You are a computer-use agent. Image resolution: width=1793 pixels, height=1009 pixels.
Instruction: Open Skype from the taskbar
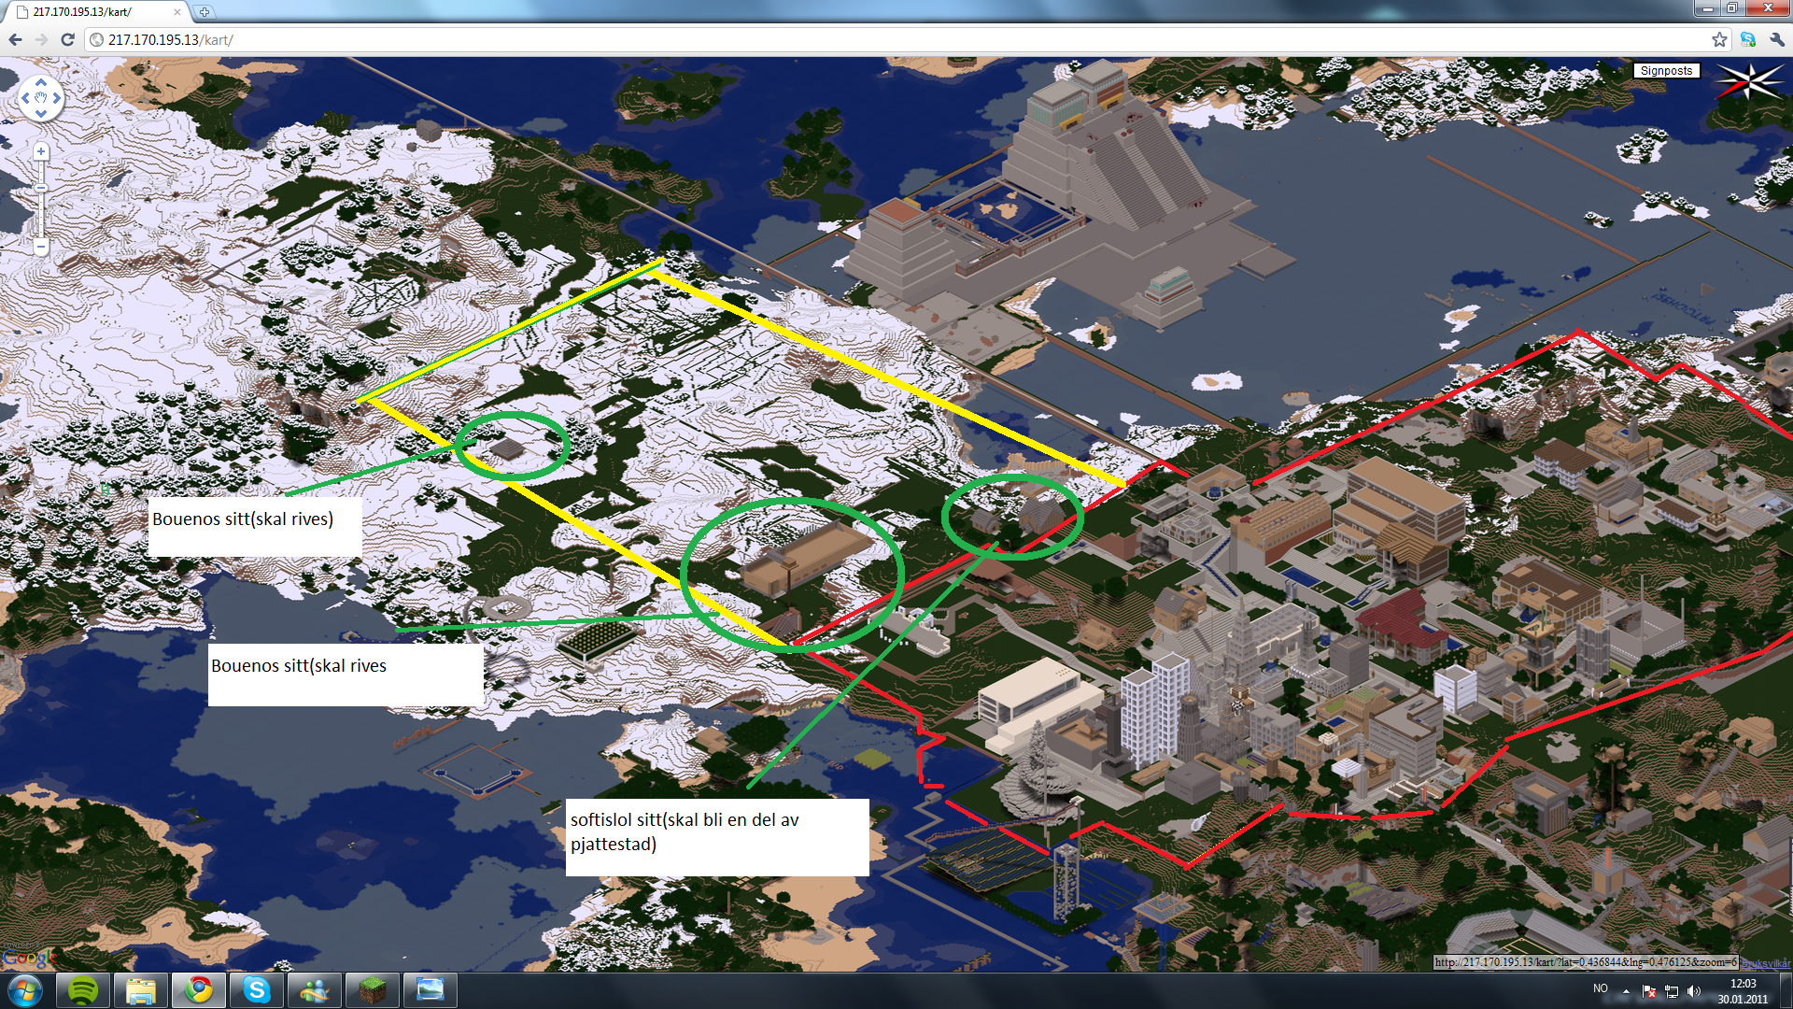coord(256,989)
